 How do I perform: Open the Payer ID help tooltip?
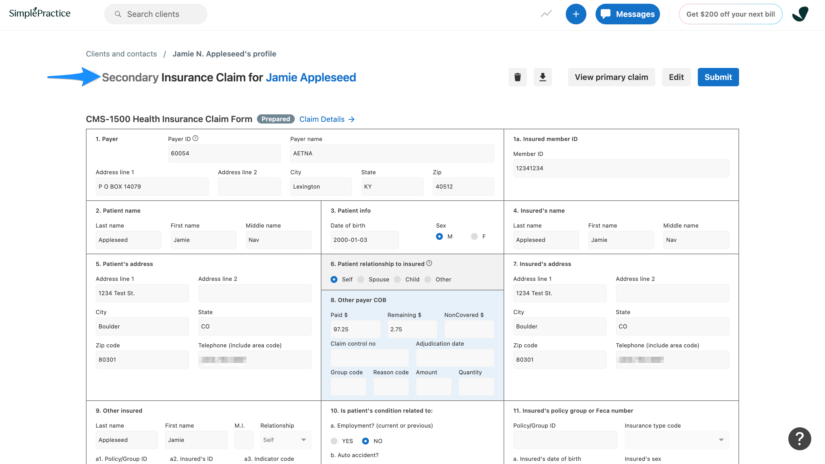click(x=195, y=138)
